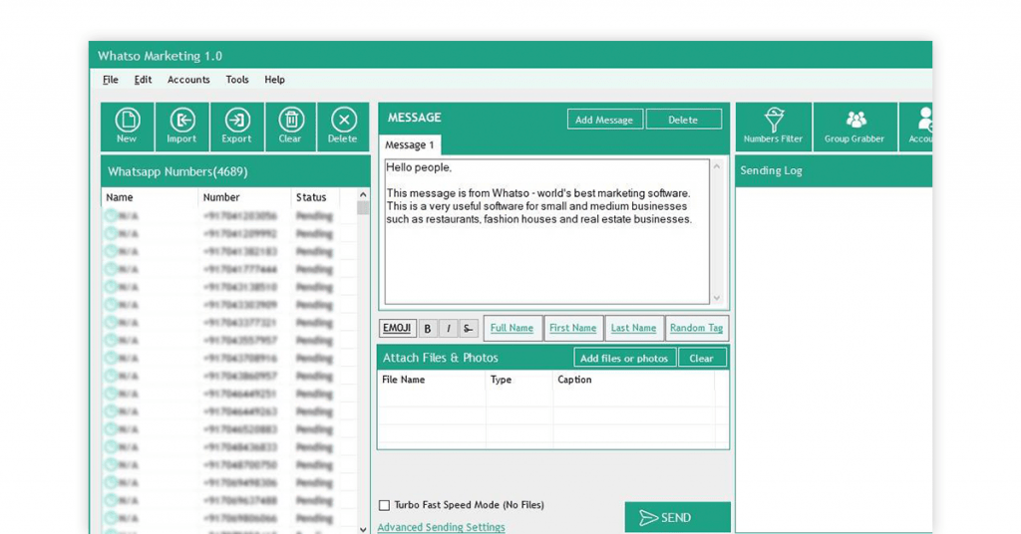Viewport: 1021px width, 534px height.
Task: Open the Advanced Sending Settings link
Action: [x=441, y=527]
